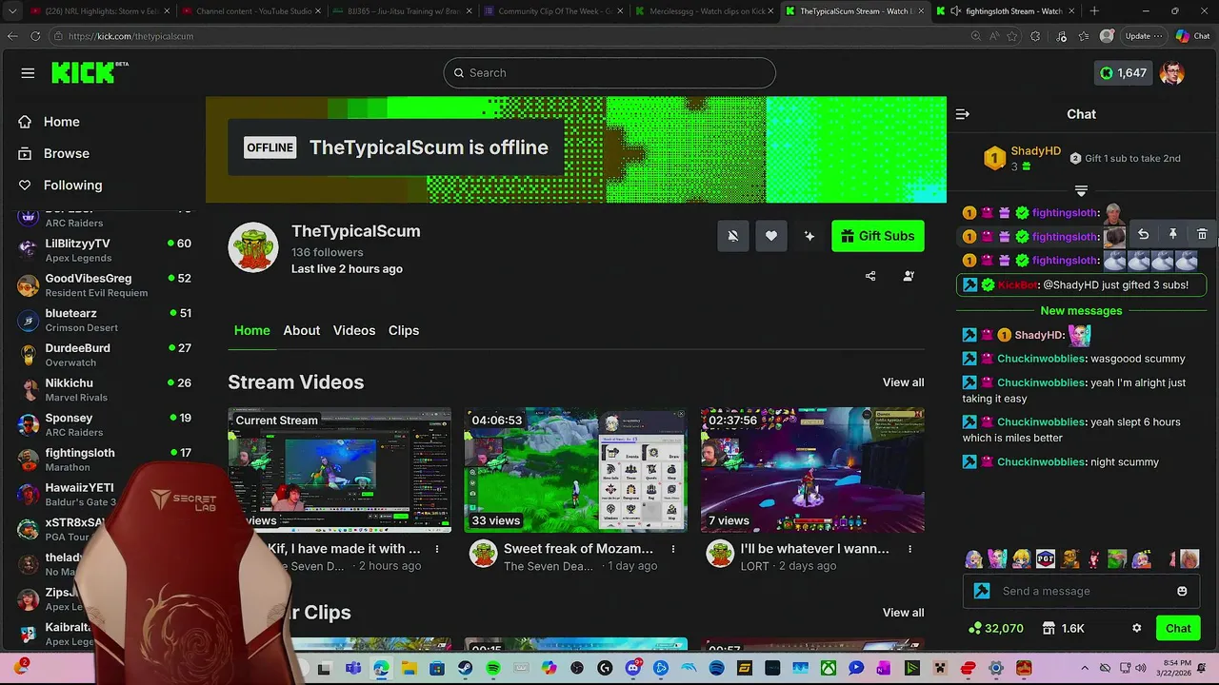The width and height of the screenshot is (1219, 685).
Task: Go back in browser history
Action: click(12, 36)
